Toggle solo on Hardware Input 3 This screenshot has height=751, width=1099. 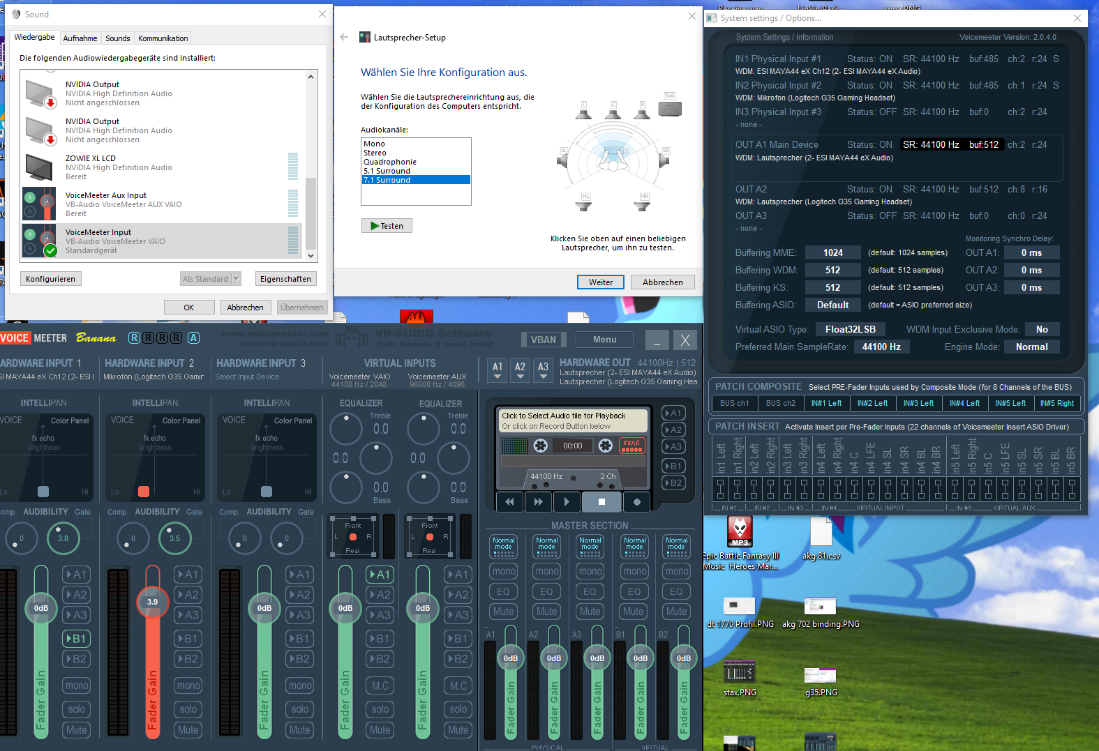click(299, 709)
